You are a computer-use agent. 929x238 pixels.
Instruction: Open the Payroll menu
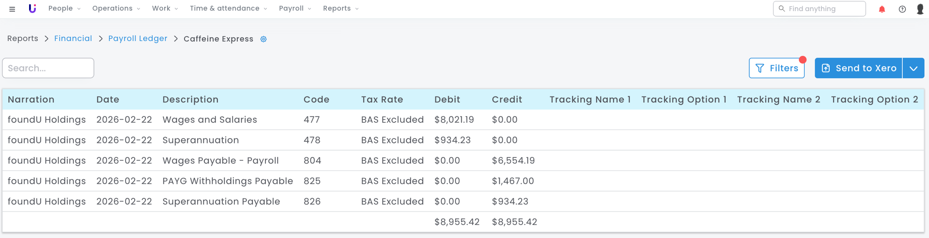tap(294, 9)
